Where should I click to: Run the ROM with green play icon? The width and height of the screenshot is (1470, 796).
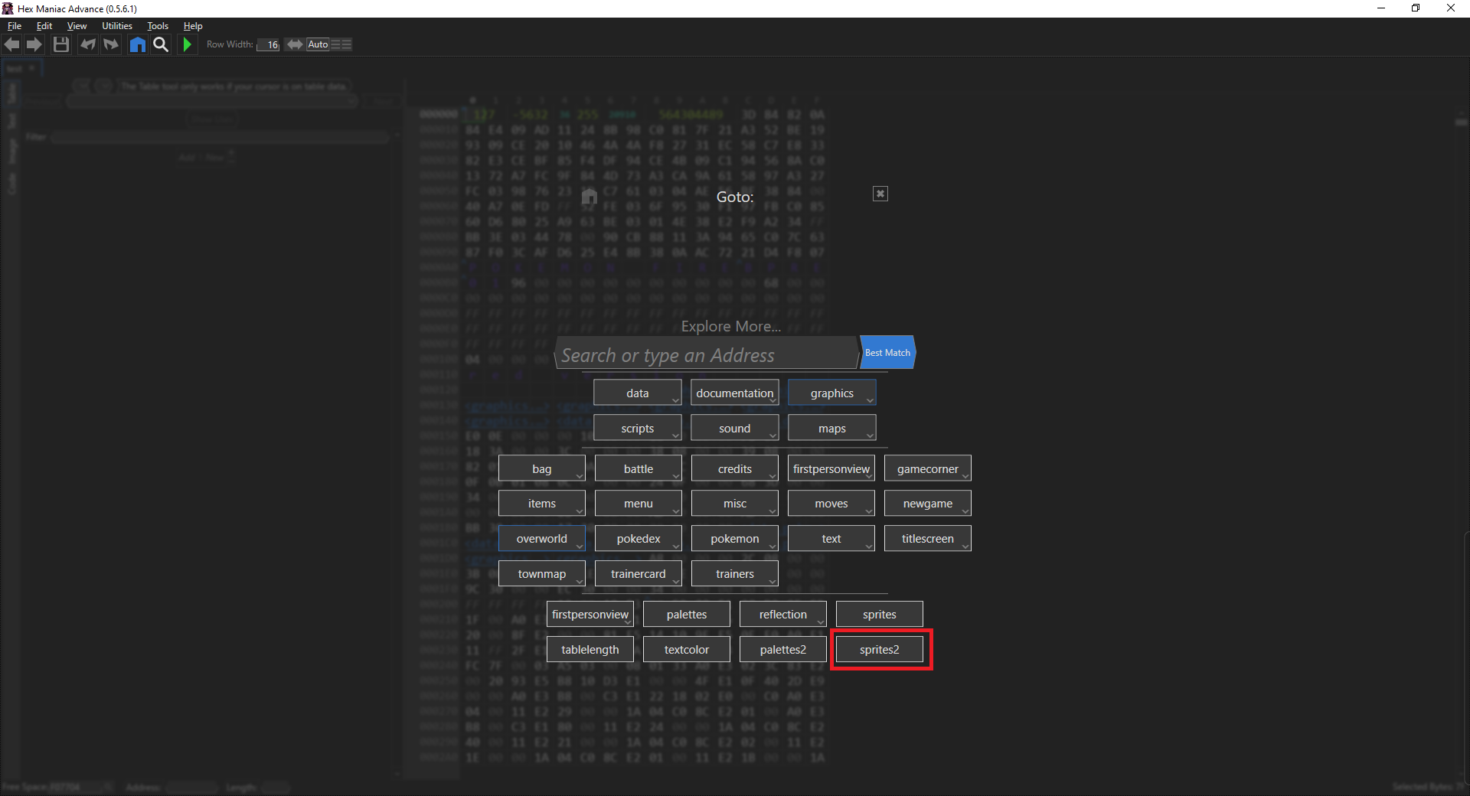(x=187, y=44)
